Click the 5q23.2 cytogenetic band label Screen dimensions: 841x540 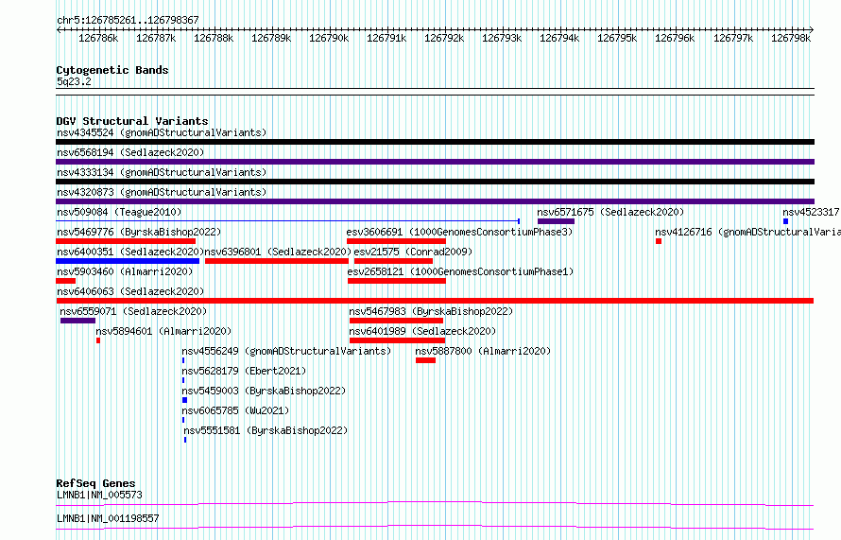point(74,81)
